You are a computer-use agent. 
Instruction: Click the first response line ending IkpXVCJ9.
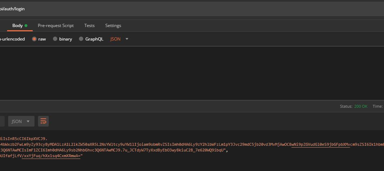click(x=23, y=139)
